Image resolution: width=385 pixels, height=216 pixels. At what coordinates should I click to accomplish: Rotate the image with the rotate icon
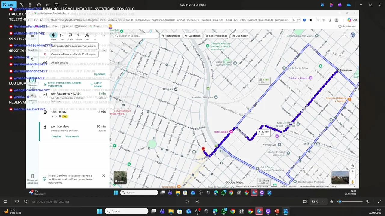[x=21, y=5]
